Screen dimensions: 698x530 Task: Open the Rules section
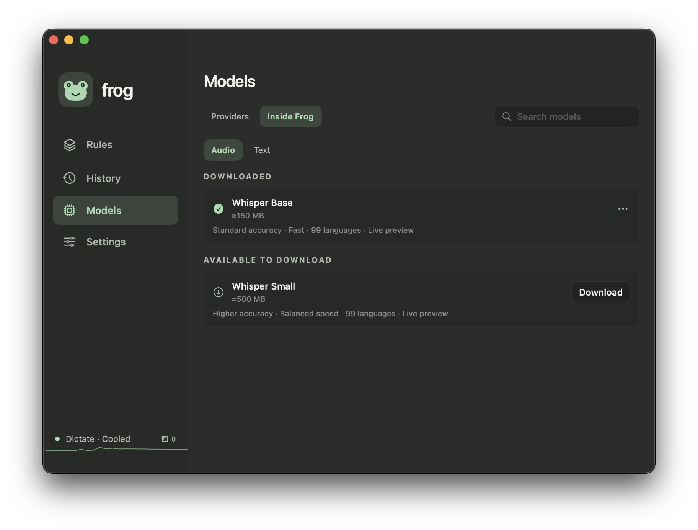point(116,145)
